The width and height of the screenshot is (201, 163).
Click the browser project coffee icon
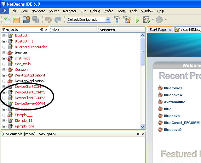[10, 53]
